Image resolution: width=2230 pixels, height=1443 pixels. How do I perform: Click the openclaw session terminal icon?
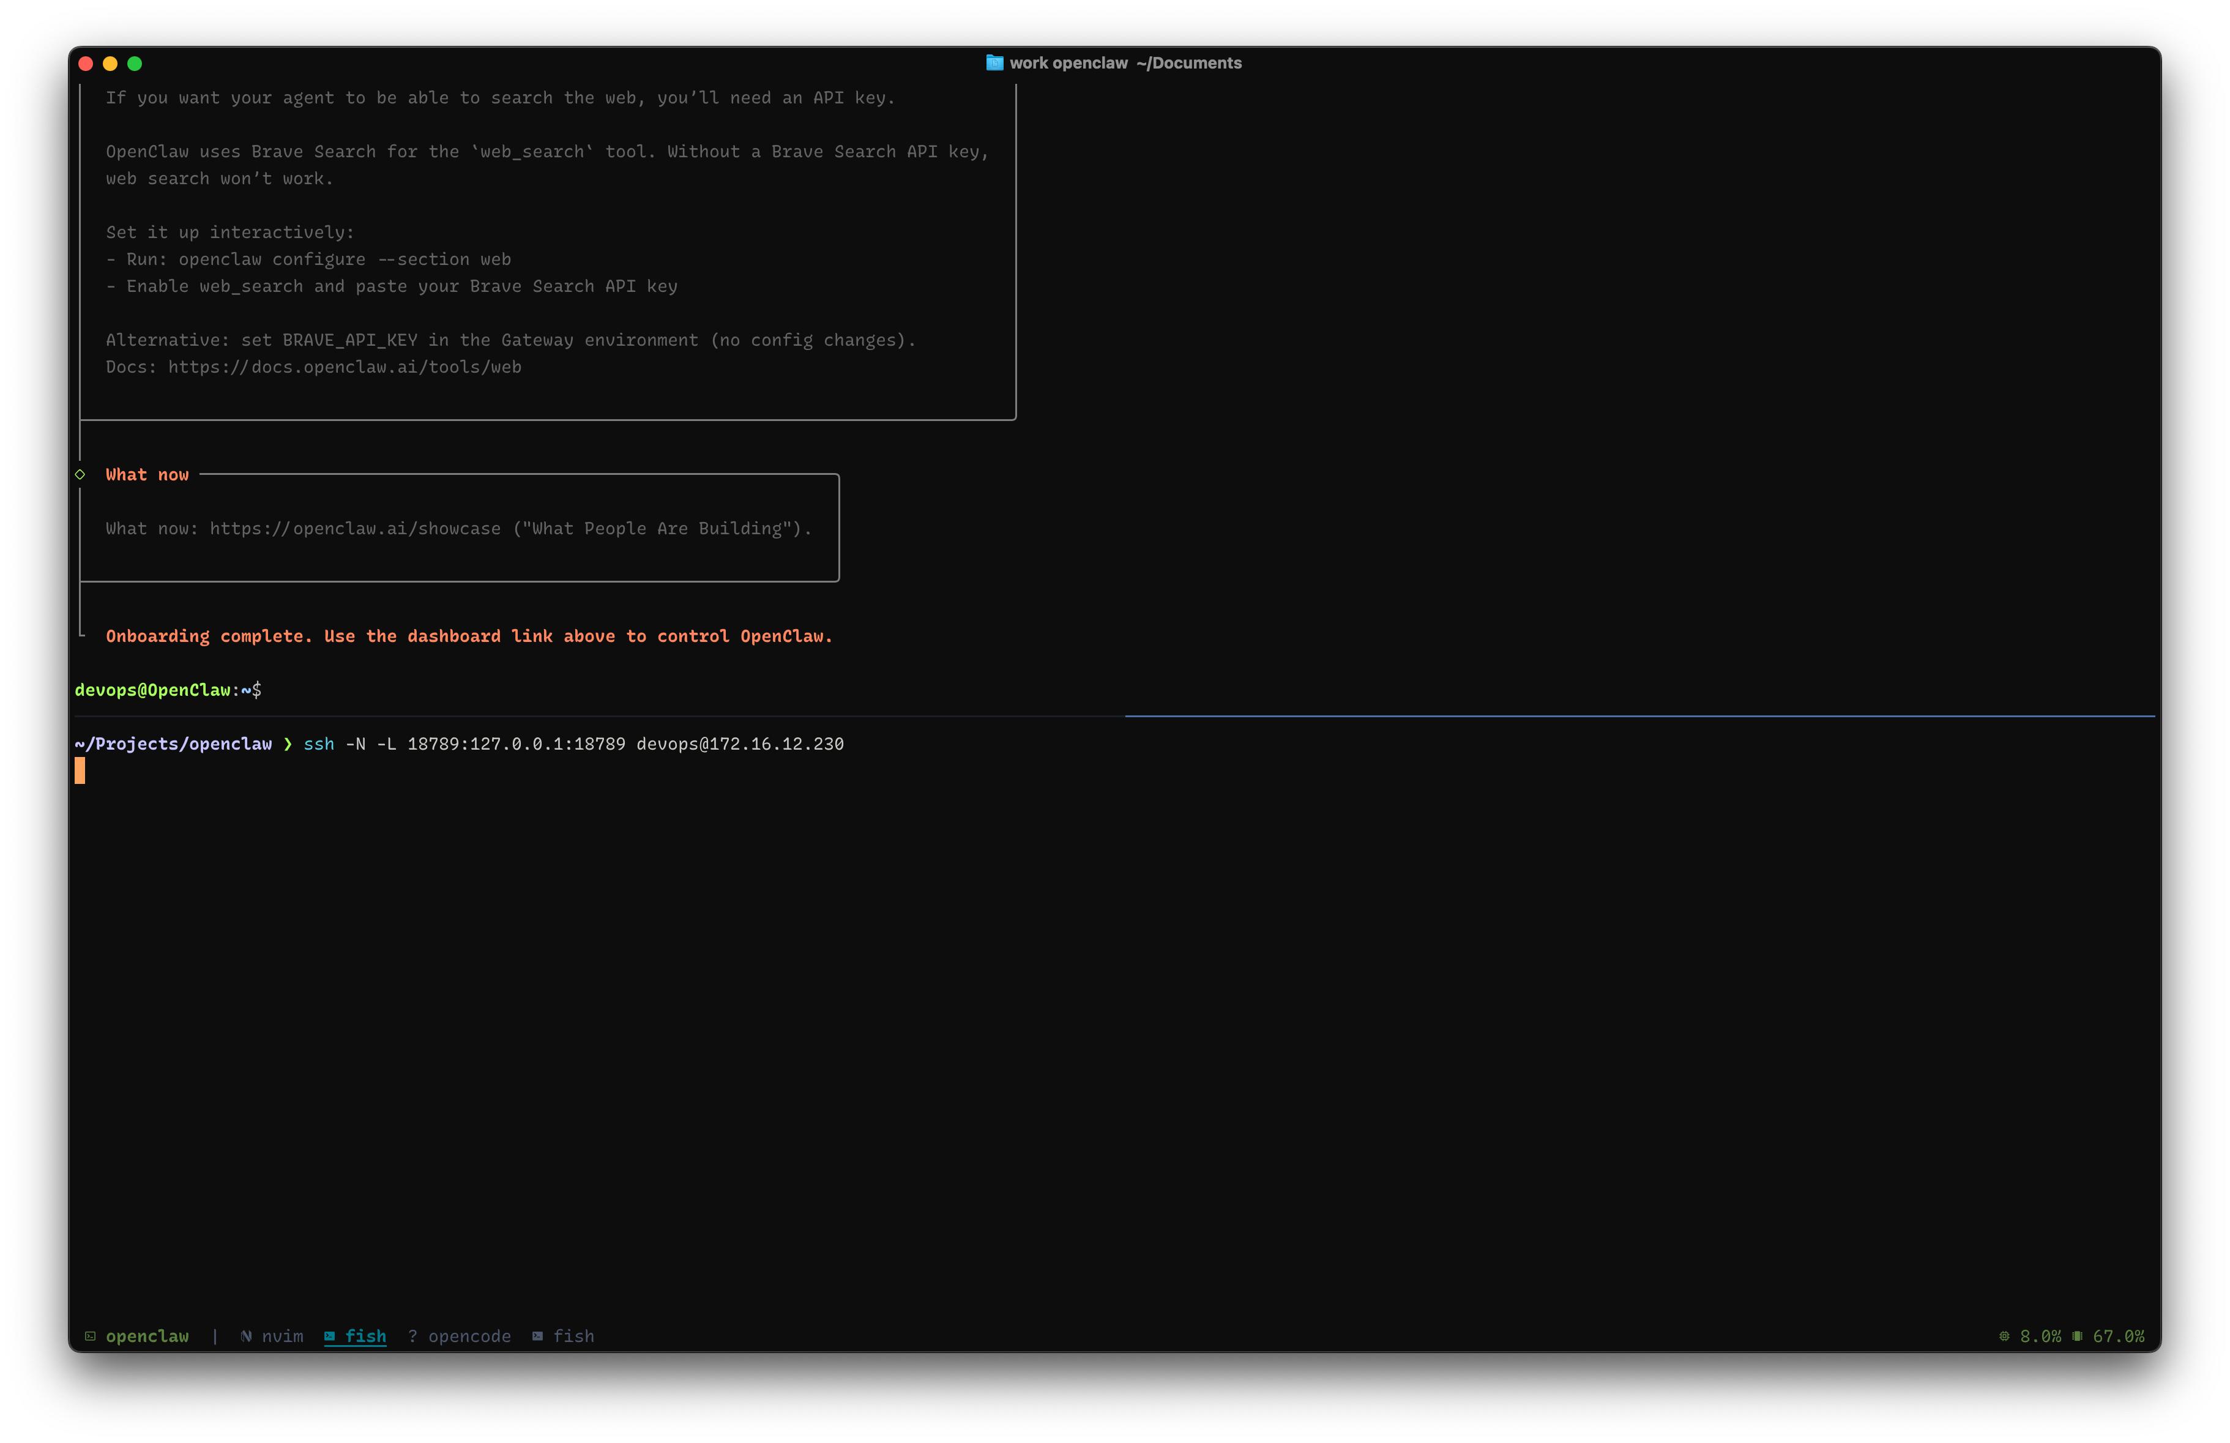pyautogui.click(x=90, y=1336)
